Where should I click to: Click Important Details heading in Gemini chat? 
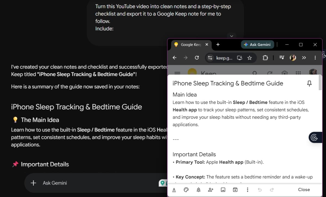click(x=45, y=164)
